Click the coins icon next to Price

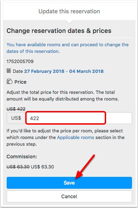coord(9,81)
